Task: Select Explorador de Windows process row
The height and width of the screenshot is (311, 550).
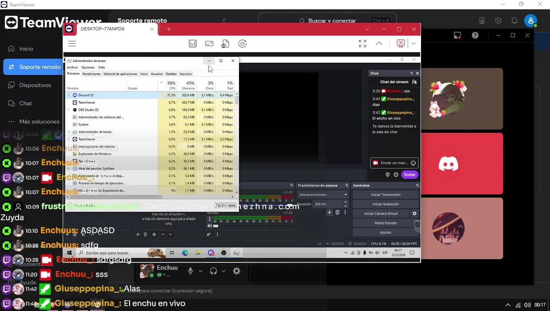Action: pos(150,154)
